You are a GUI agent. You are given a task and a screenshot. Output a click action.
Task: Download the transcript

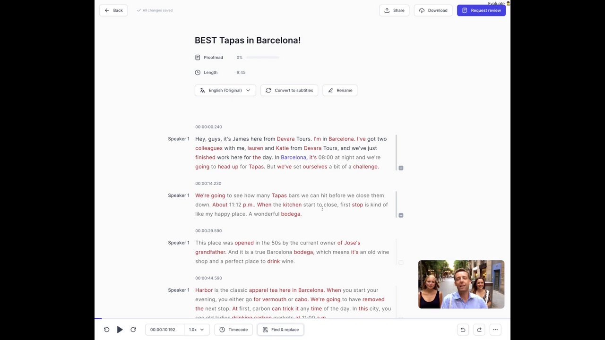point(433,10)
